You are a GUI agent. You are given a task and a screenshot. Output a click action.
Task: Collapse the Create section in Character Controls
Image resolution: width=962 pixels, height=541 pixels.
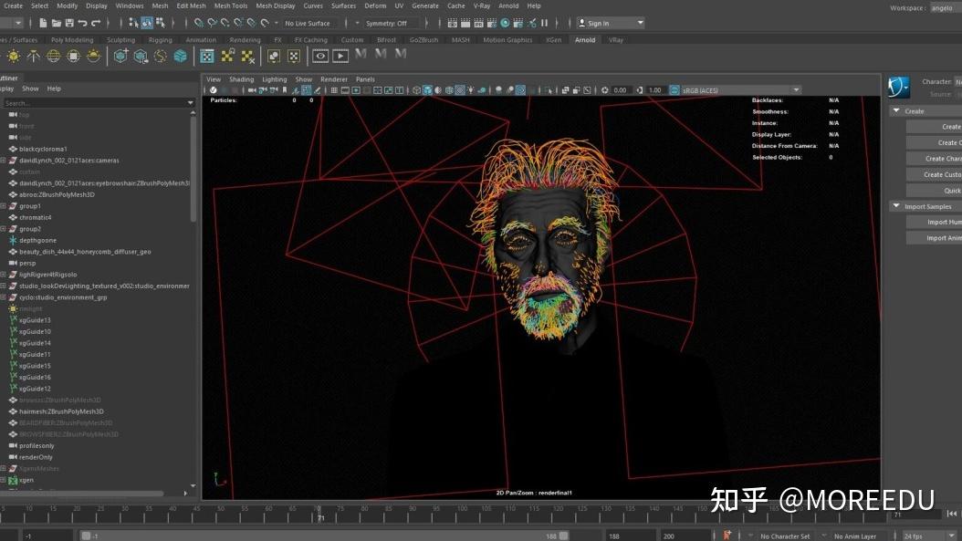point(896,110)
